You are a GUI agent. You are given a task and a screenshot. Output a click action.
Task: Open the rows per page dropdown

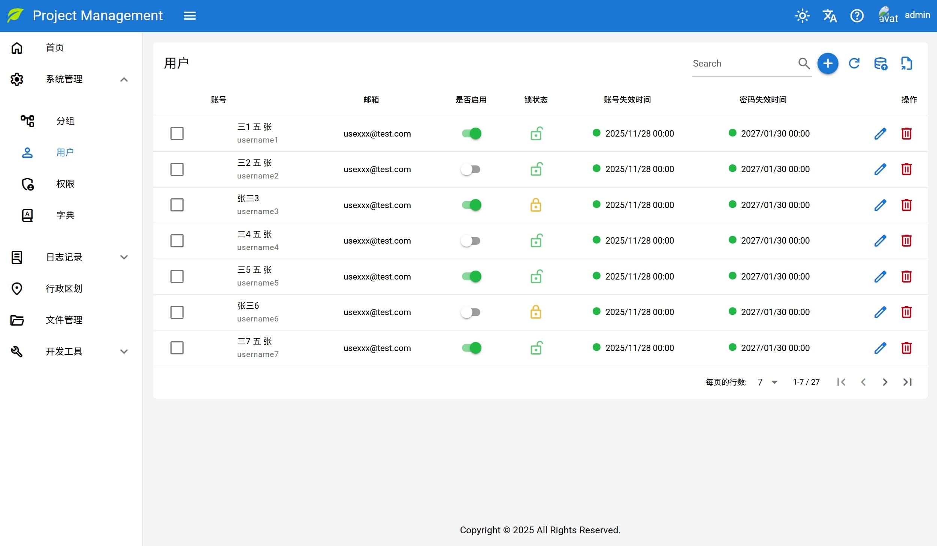tap(767, 382)
